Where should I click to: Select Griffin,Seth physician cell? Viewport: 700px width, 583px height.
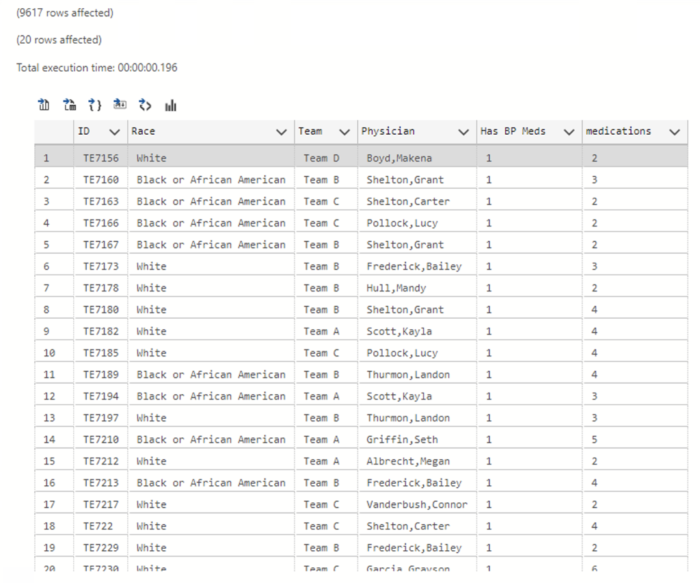point(417,439)
